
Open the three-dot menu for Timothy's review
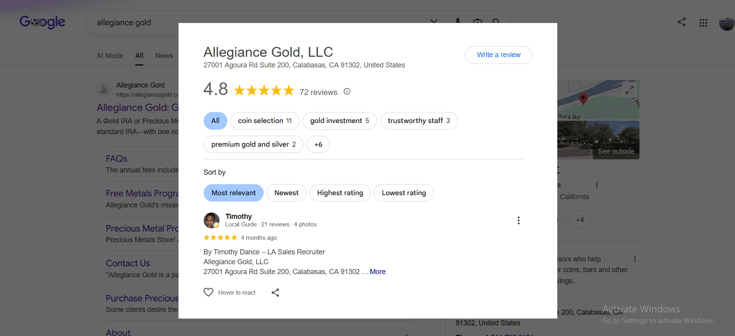pyautogui.click(x=519, y=220)
